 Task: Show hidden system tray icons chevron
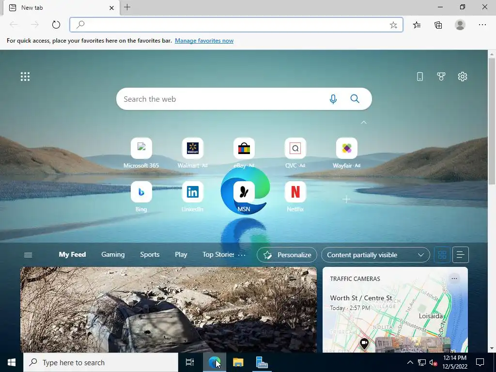click(x=410, y=362)
